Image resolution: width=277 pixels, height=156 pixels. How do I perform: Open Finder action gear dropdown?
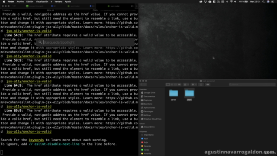point(194,84)
